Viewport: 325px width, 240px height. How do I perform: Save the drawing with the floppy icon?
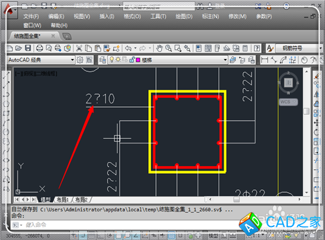28,48
